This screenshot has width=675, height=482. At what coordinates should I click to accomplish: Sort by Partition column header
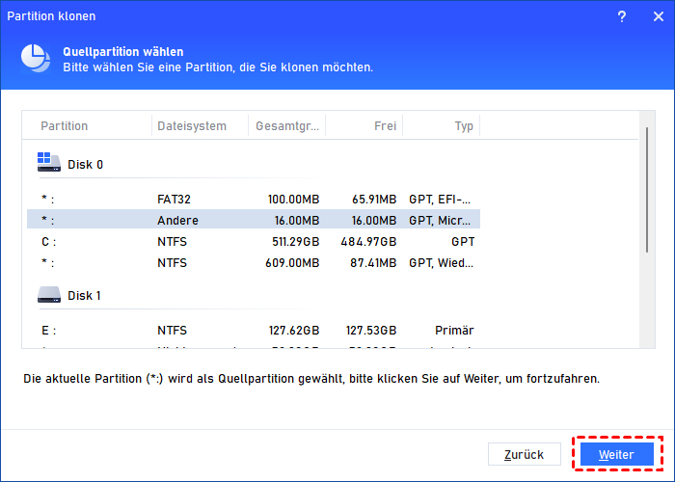pos(65,126)
